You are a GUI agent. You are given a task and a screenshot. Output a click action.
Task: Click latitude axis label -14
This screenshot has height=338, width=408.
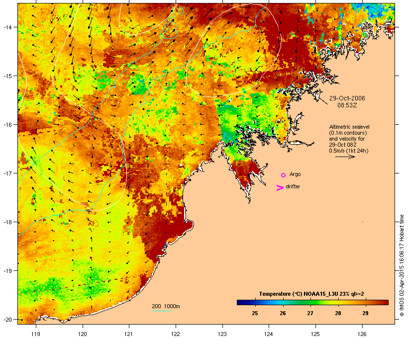[7, 27]
